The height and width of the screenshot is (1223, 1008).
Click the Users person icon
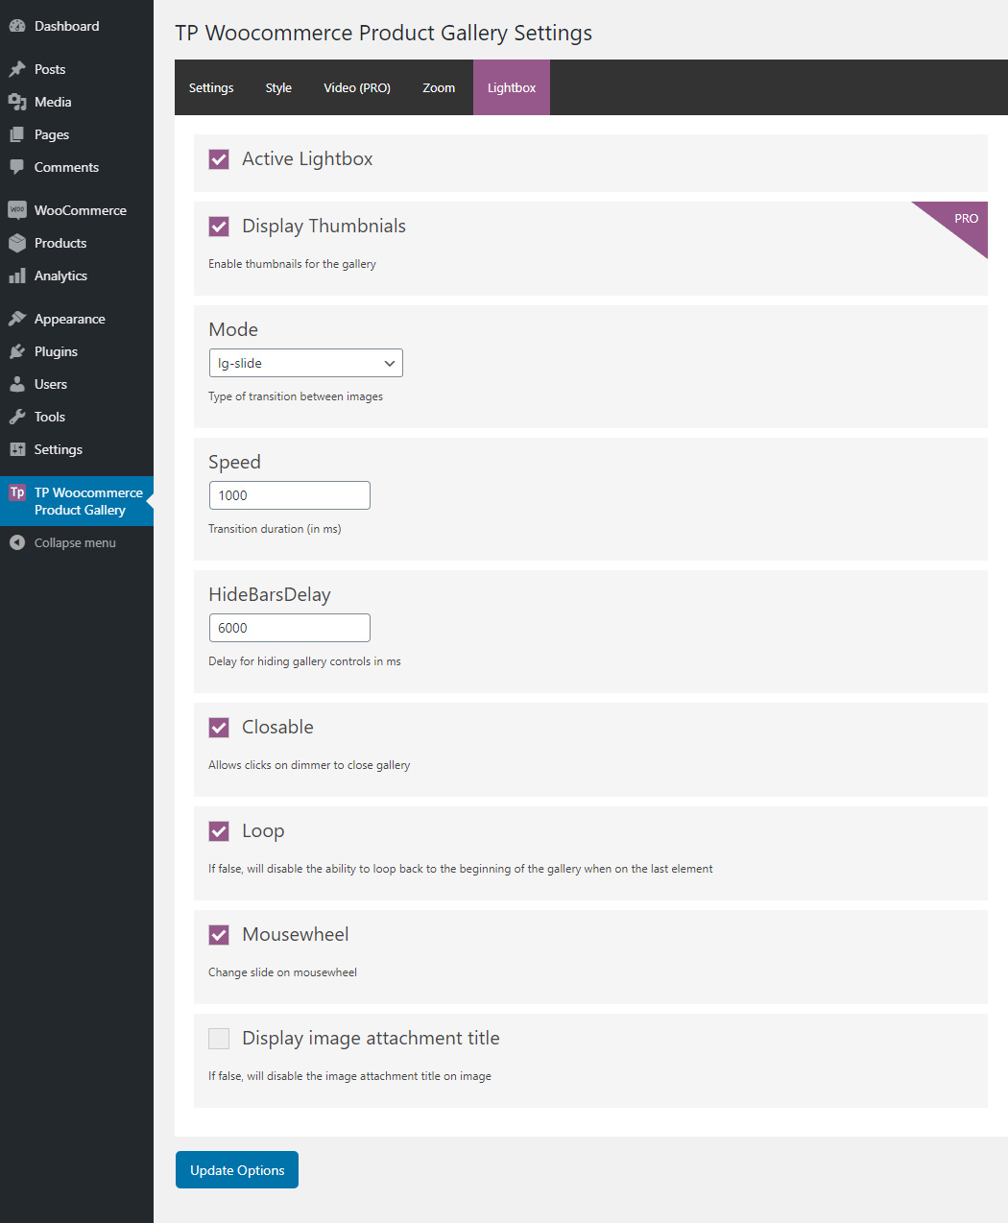[x=17, y=384]
